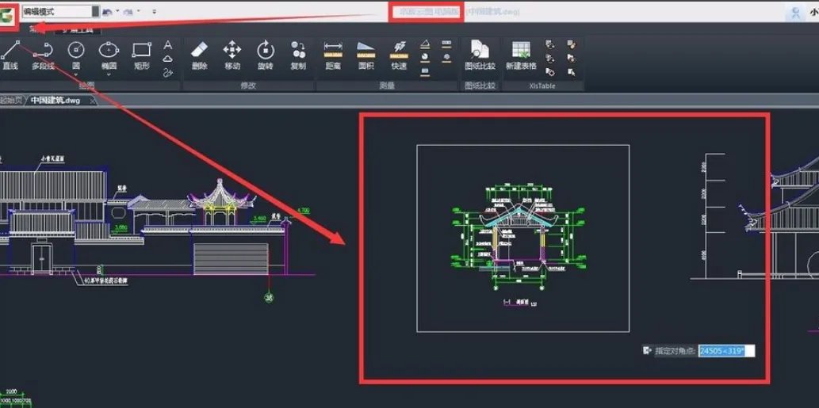The width and height of the screenshot is (819, 408).
Task: Expand the 圆 (Circle) tool dropdown
Action: pos(76,75)
